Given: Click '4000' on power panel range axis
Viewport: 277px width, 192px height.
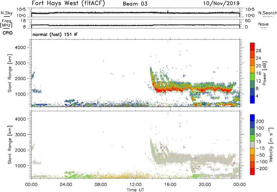Looking at the screenshot, I should [20, 47].
